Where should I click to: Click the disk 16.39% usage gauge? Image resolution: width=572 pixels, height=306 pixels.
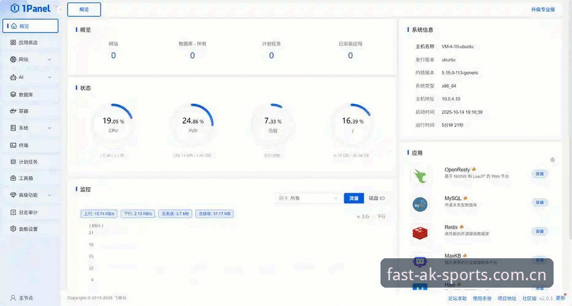pos(352,124)
